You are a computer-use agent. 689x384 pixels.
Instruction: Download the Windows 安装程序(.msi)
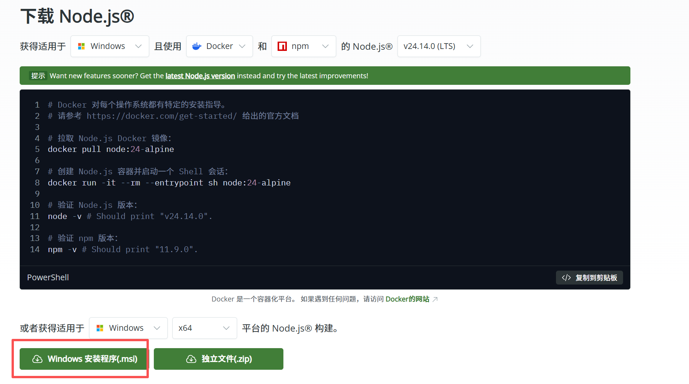pyautogui.click(x=83, y=359)
